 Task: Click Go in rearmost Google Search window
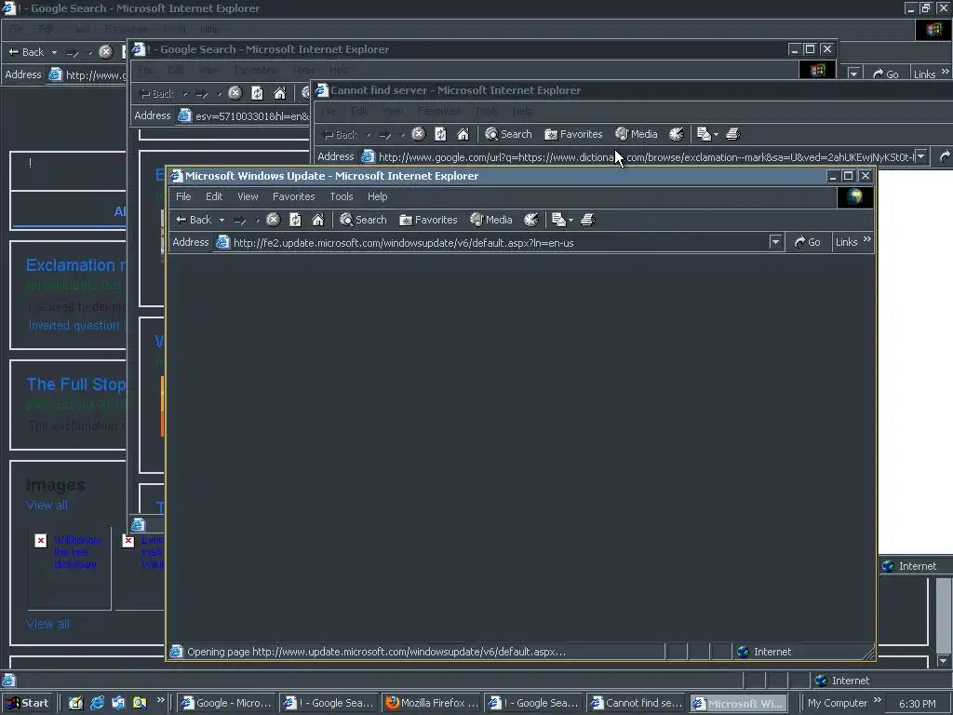pos(885,74)
